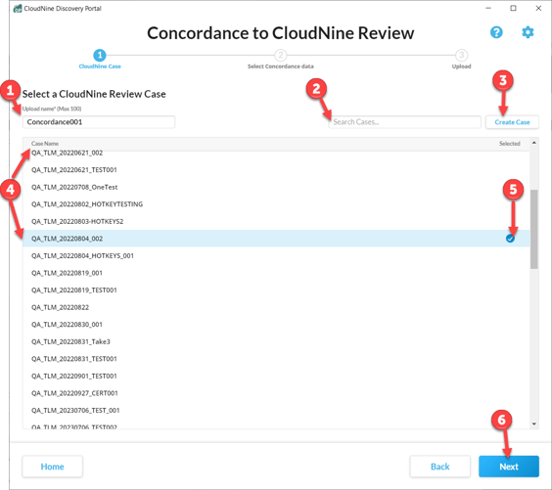Maximize the Discovery Portal window
Screen dimensions: 552x490
point(513,8)
